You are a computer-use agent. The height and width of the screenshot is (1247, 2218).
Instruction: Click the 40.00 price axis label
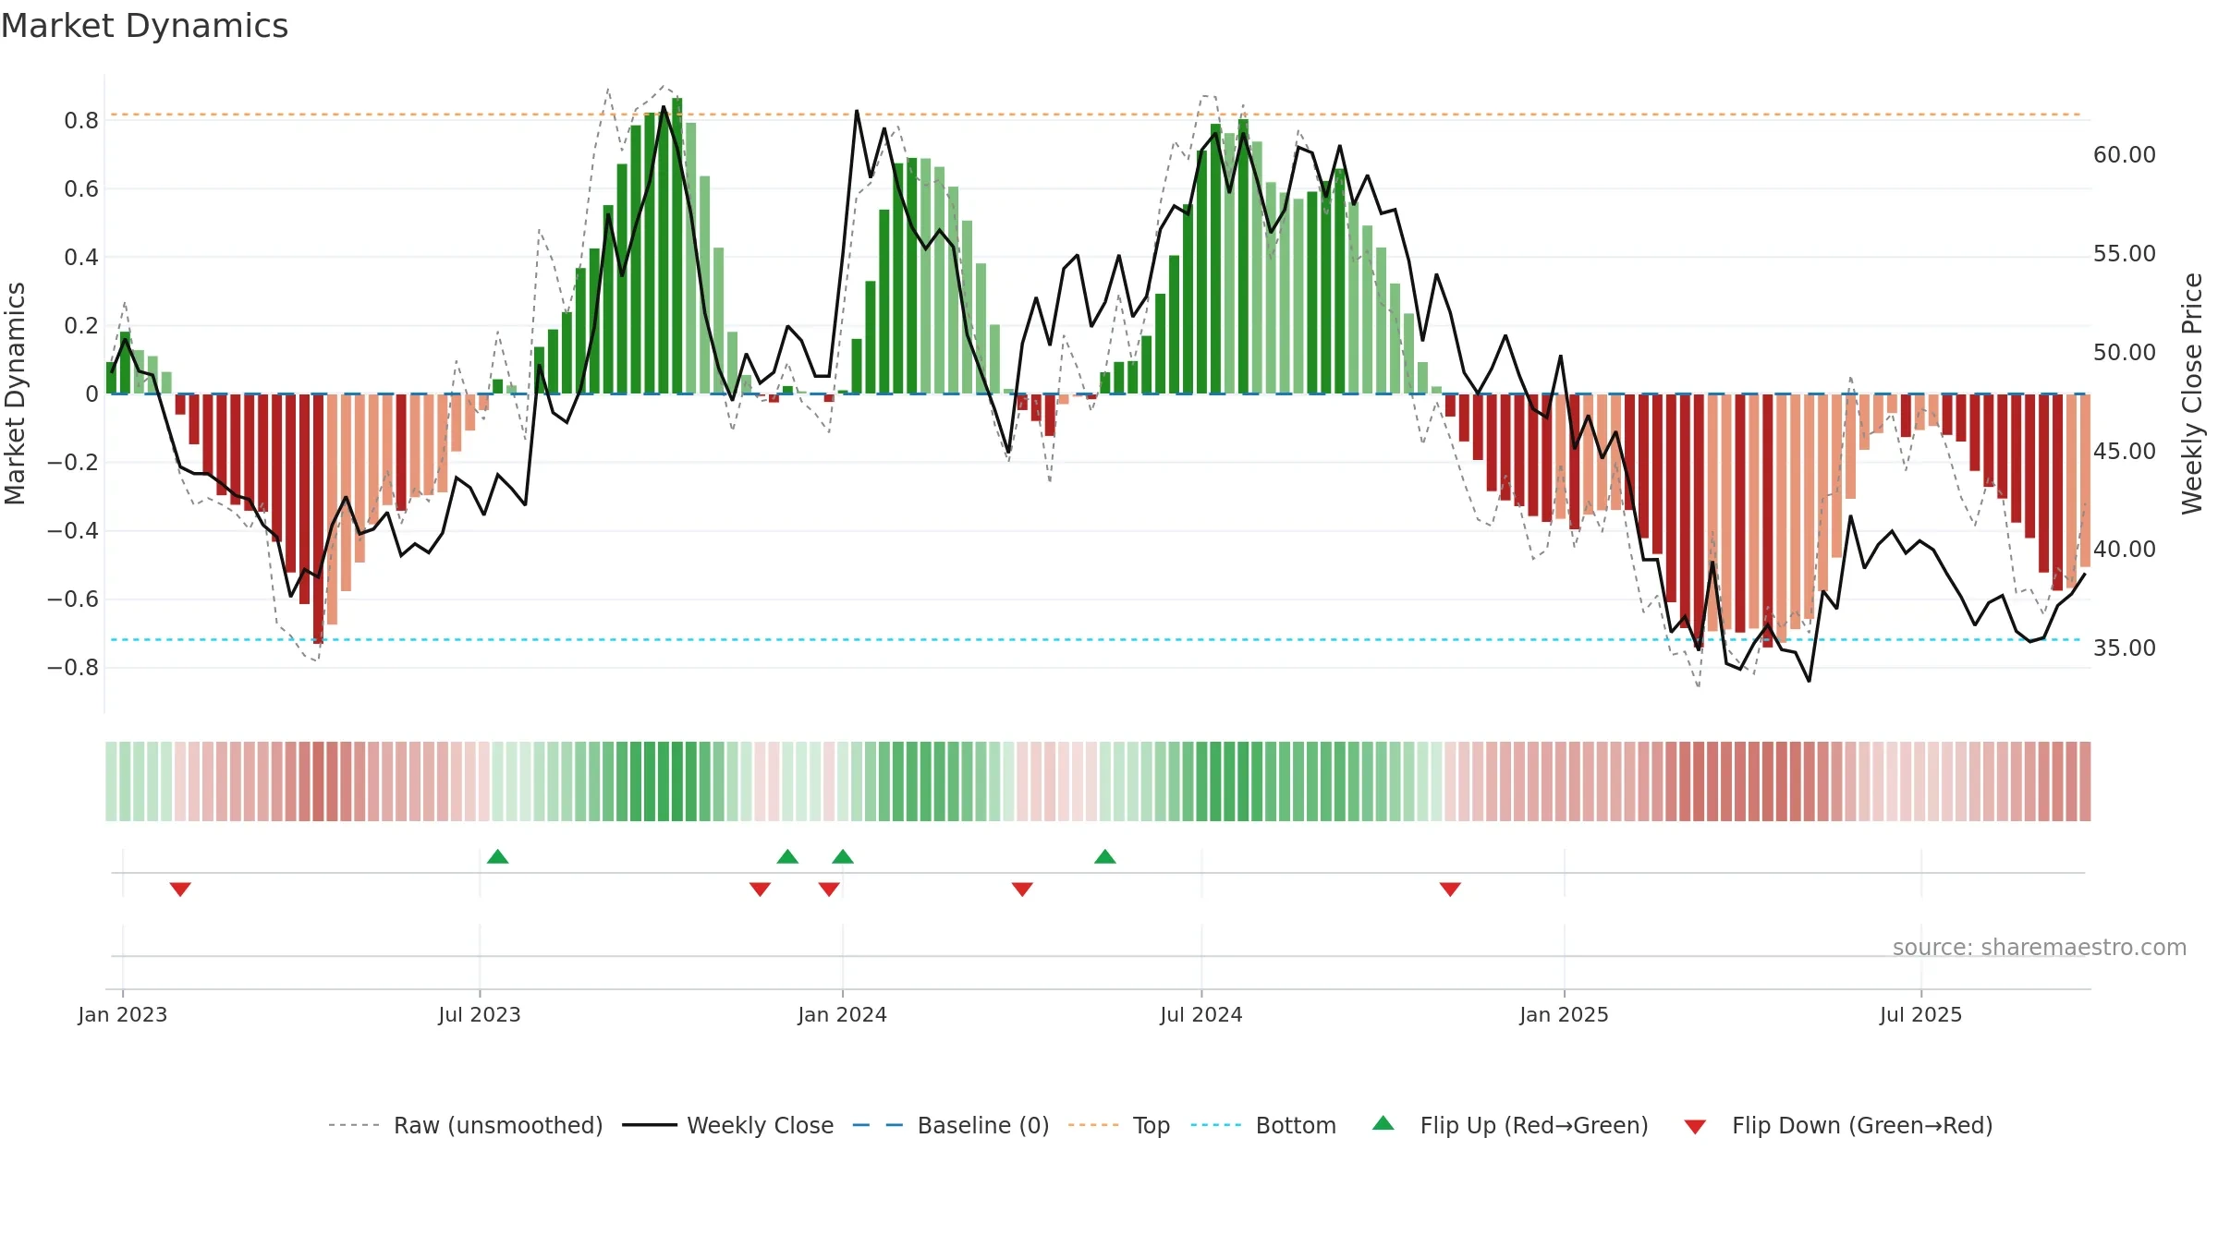[x=2125, y=550]
